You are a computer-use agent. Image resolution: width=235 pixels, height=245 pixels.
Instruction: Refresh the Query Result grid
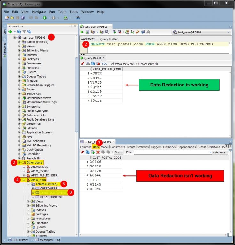point(93,63)
